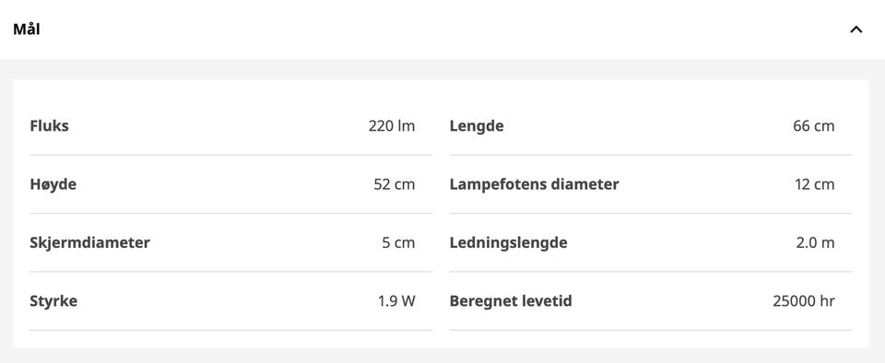Screen dimensions: 885x363
Task: Click the Fluks measurement row
Action: tap(230, 125)
